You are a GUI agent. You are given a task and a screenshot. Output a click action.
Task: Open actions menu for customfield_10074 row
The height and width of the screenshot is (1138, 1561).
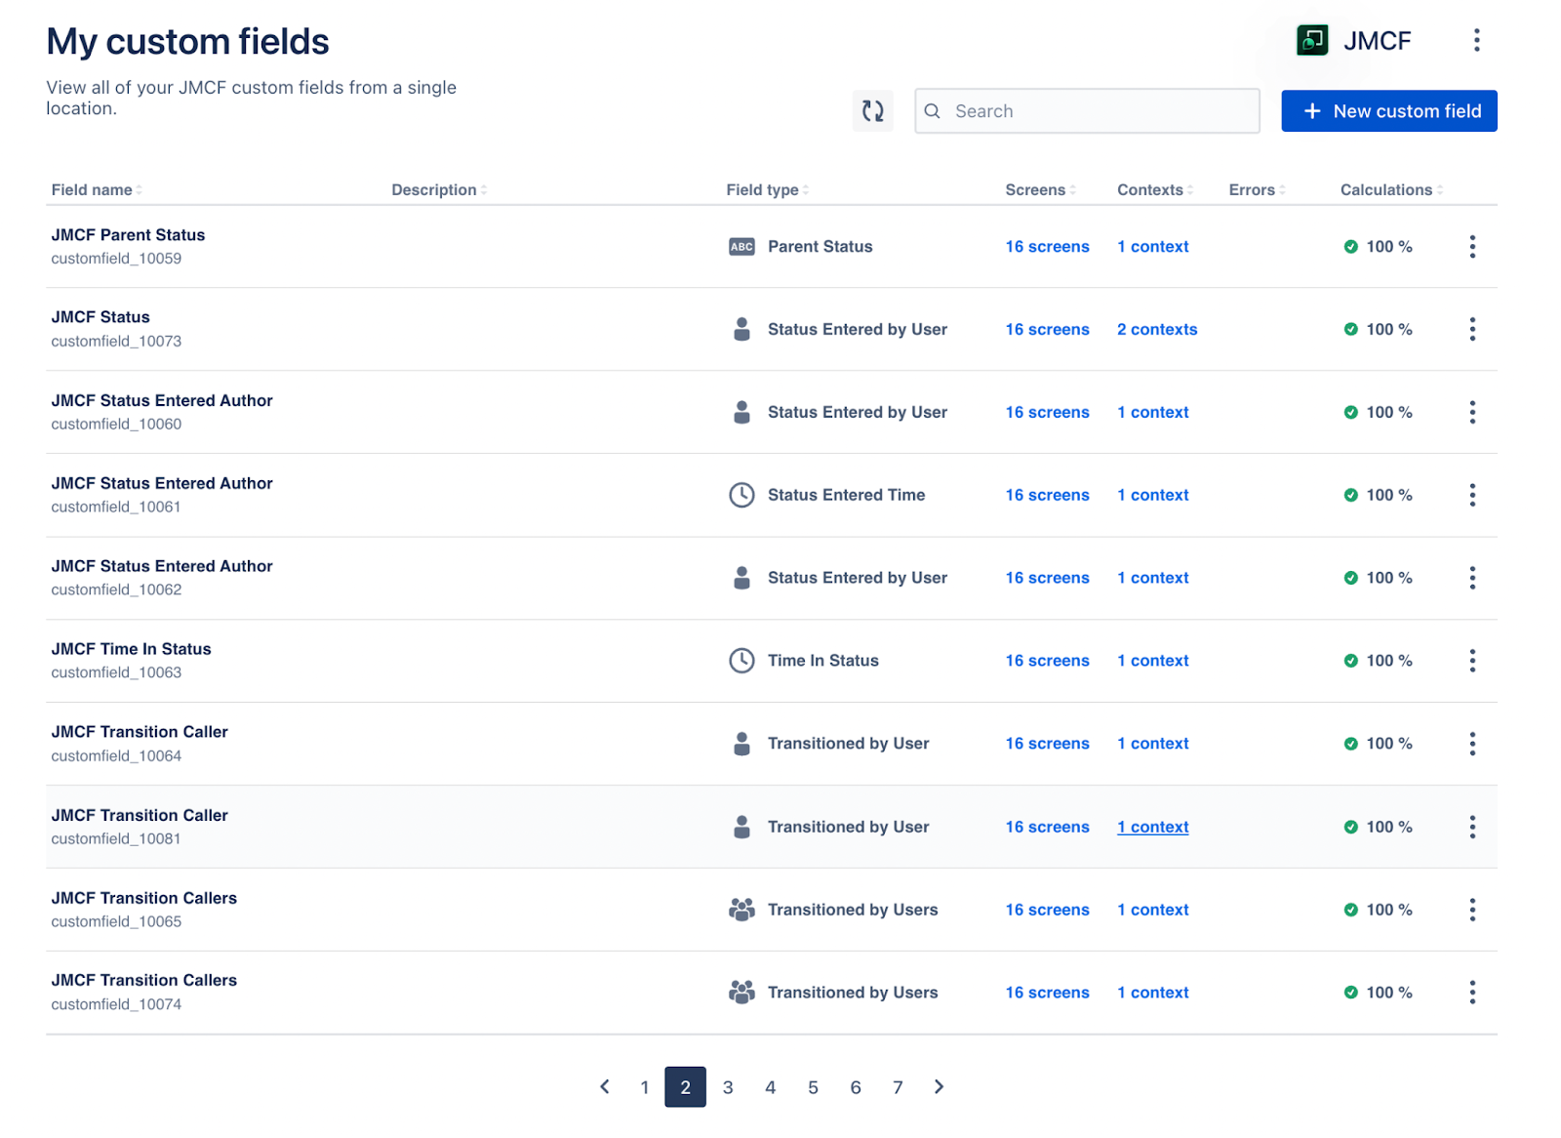coord(1472,993)
